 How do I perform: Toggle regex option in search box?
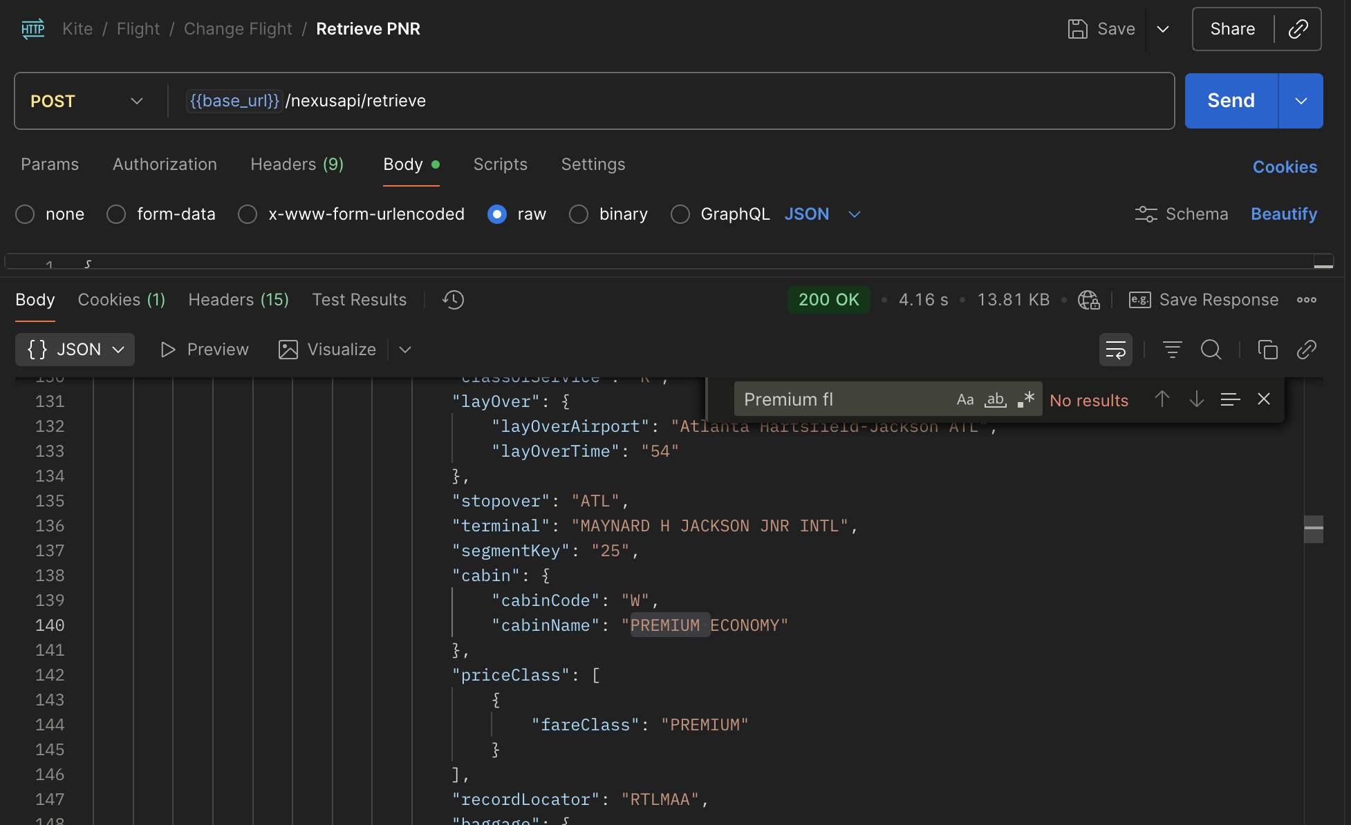(1026, 399)
